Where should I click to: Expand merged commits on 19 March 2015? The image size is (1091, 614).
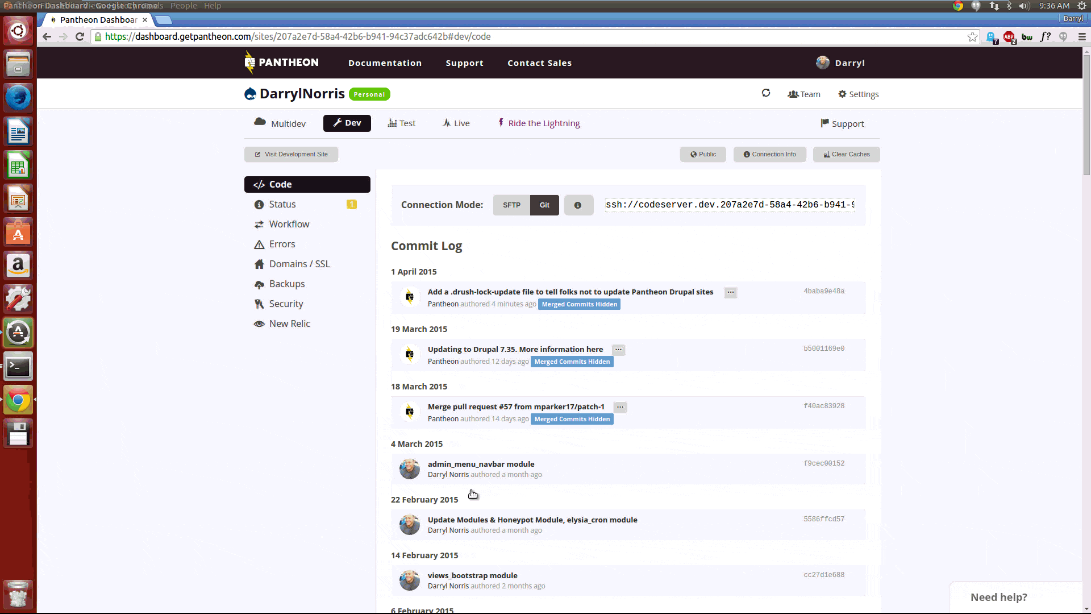tap(572, 362)
